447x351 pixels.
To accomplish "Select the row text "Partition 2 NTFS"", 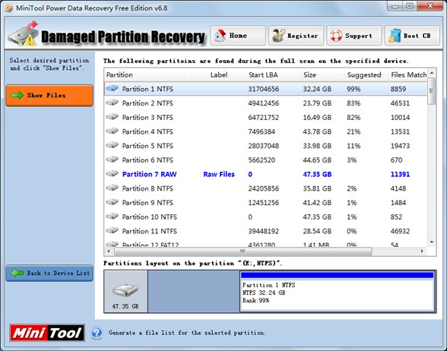I will [147, 103].
